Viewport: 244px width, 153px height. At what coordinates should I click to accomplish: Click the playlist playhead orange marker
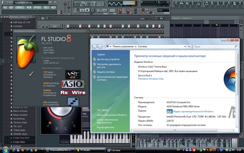click(217, 25)
